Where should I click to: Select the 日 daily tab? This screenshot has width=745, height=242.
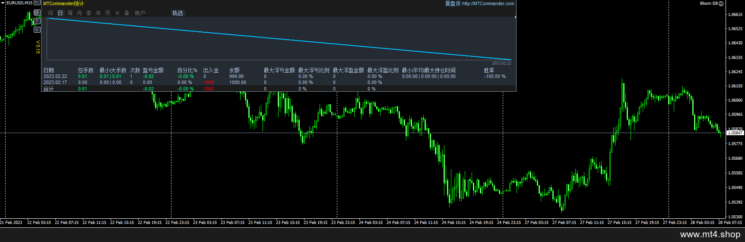coord(60,13)
